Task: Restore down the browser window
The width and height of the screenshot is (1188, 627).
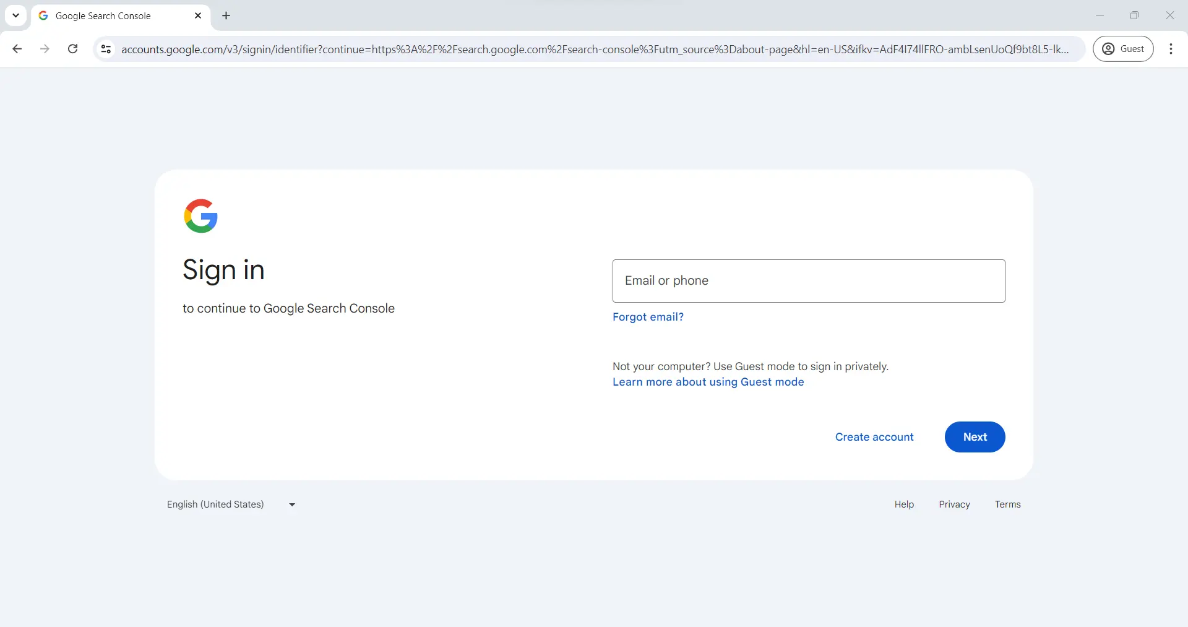Action: (1134, 15)
